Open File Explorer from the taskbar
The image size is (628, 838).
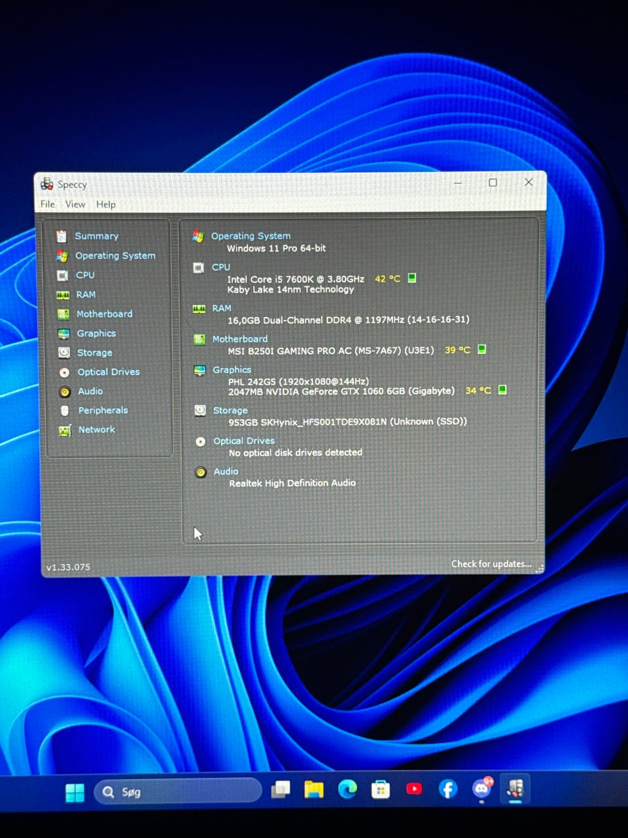click(x=314, y=790)
